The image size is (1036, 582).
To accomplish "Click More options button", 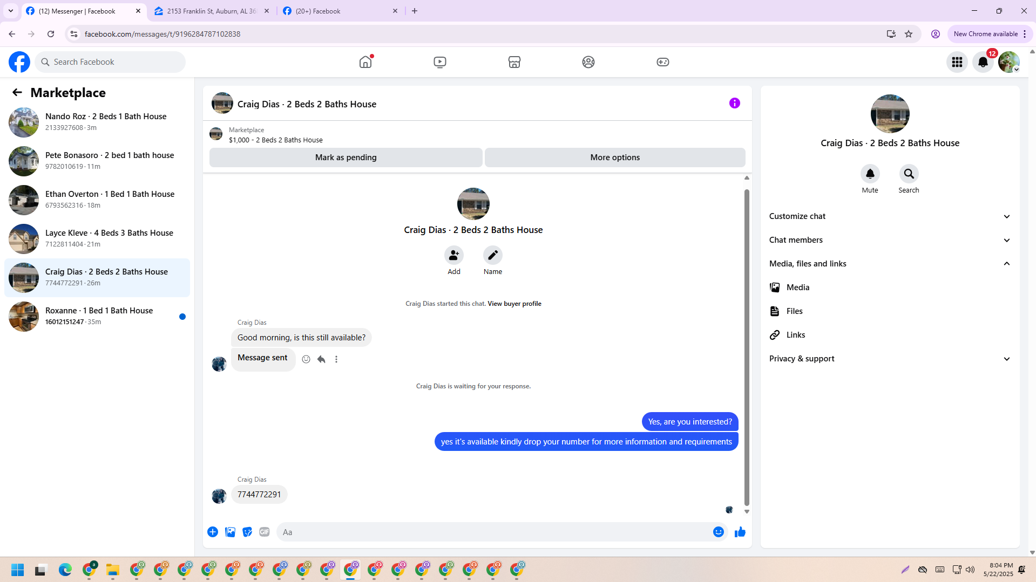I will [615, 158].
